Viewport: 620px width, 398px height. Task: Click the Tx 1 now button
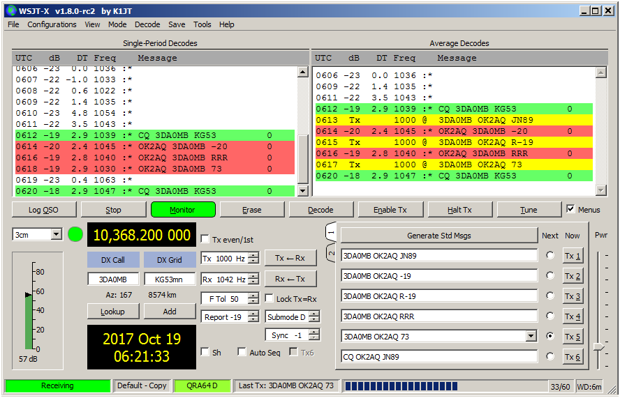pyautogui.click(x=573, y=256)
